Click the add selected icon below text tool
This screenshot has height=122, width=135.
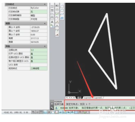[x=52, y=26]
